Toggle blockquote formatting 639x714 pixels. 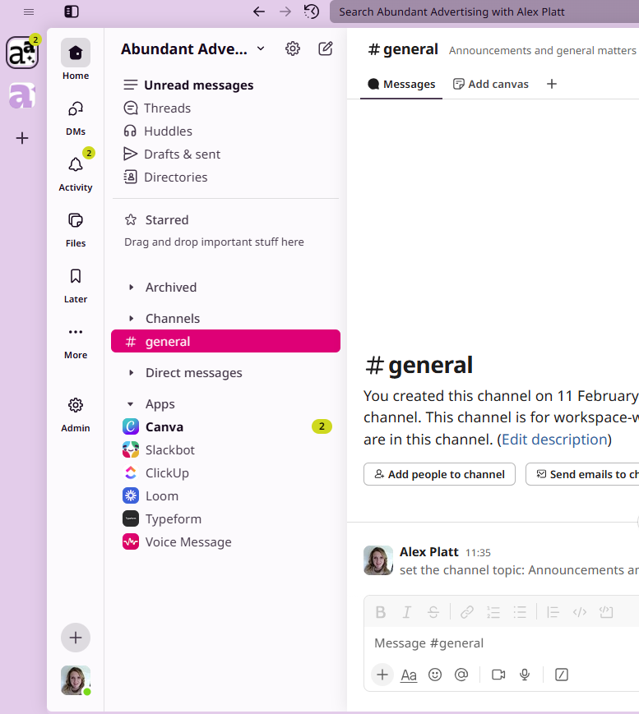point(553,612)
